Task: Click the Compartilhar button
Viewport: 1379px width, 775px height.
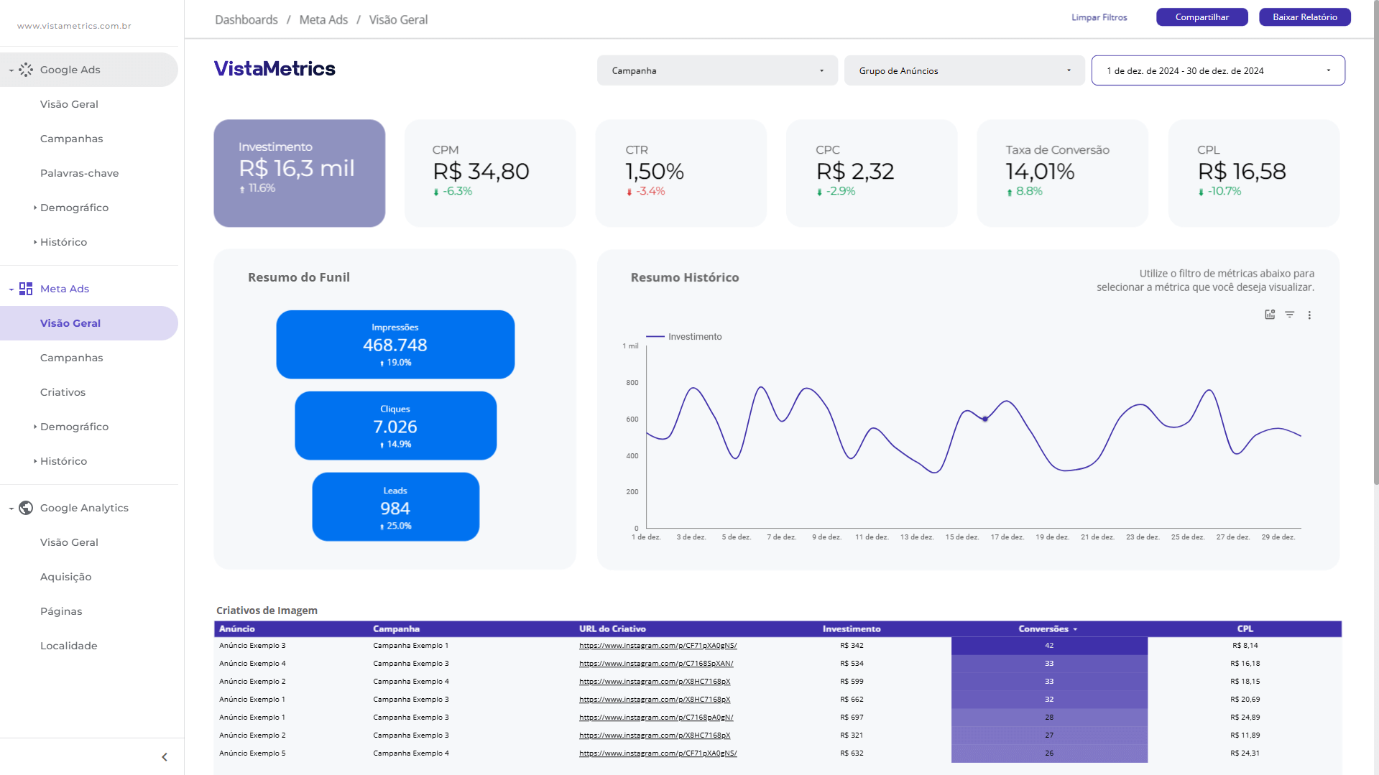Action: (1202, 17)
